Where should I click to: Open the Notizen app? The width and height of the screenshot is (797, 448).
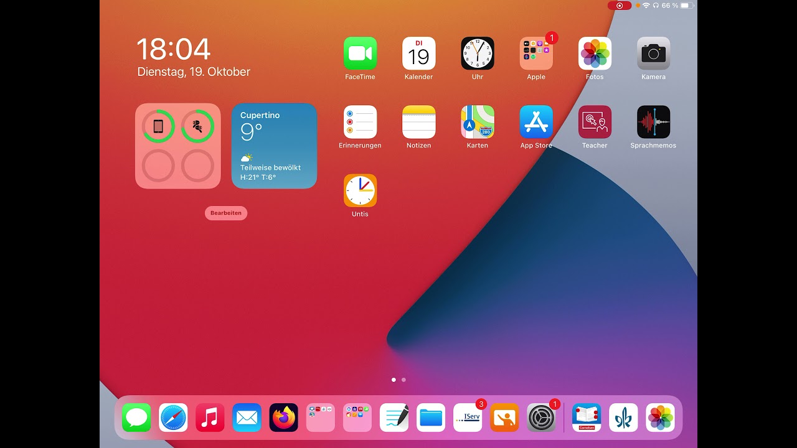(x=418, y=122)
